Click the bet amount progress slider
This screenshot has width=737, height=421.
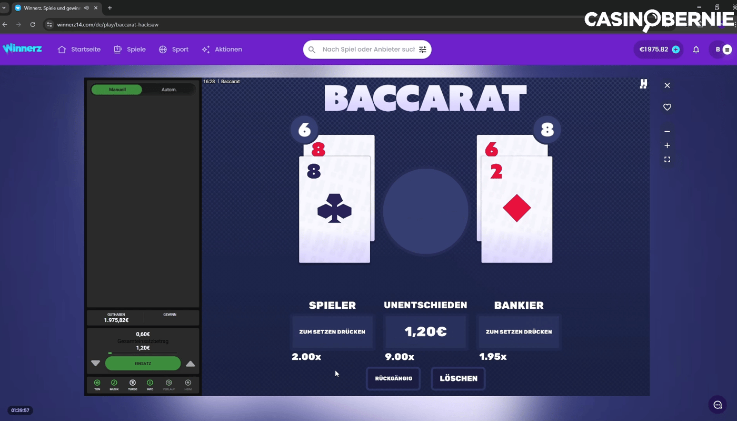pos(143,353)
